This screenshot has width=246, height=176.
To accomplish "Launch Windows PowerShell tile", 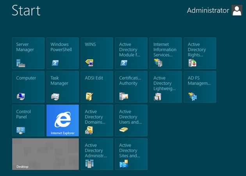I will coord(62,53).
